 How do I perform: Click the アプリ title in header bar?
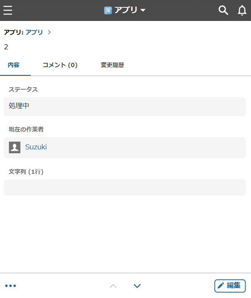126,10
